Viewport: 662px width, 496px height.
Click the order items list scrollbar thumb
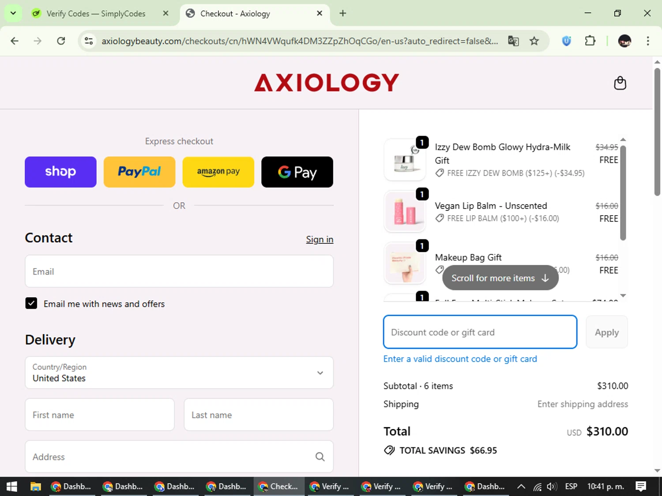[x=623, y=192]
